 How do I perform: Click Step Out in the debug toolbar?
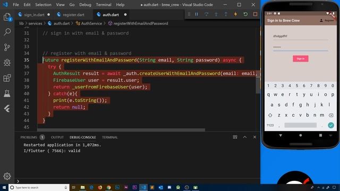point(226,14)
